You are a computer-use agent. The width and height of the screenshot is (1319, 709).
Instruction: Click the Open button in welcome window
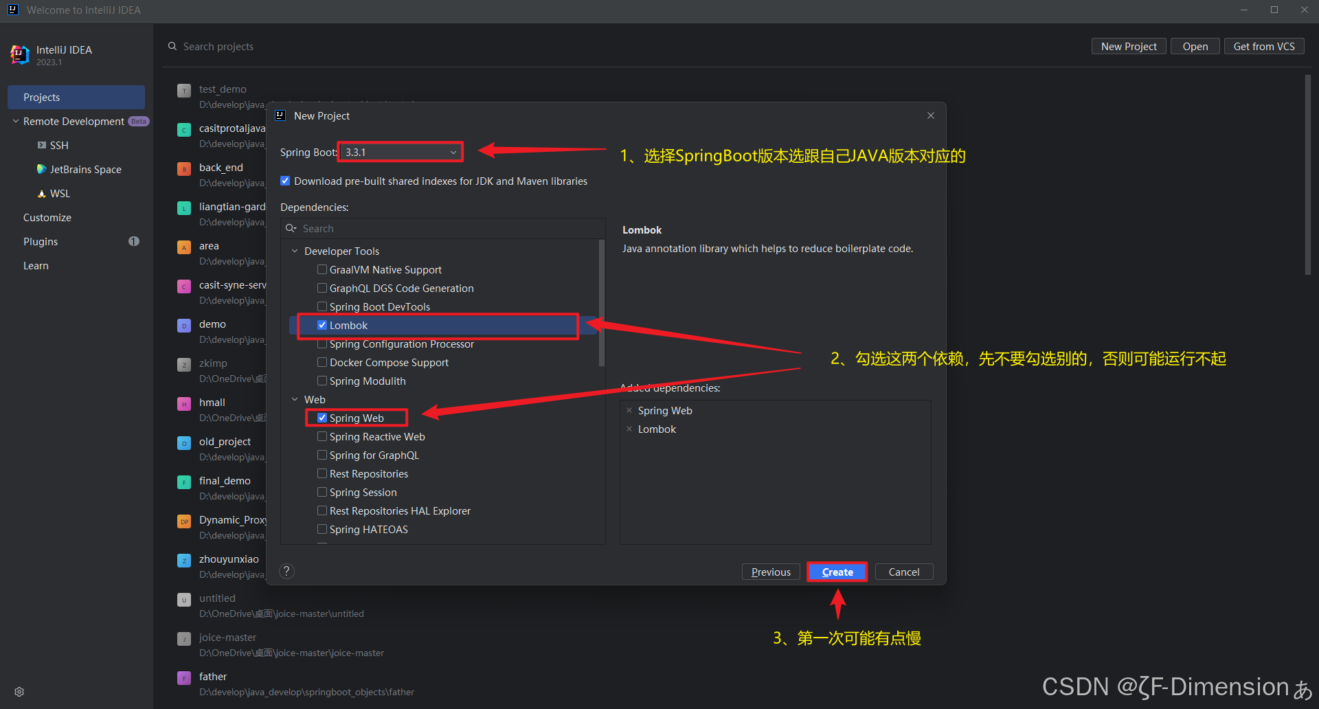pyautogui.click(x=1195, y=46)
